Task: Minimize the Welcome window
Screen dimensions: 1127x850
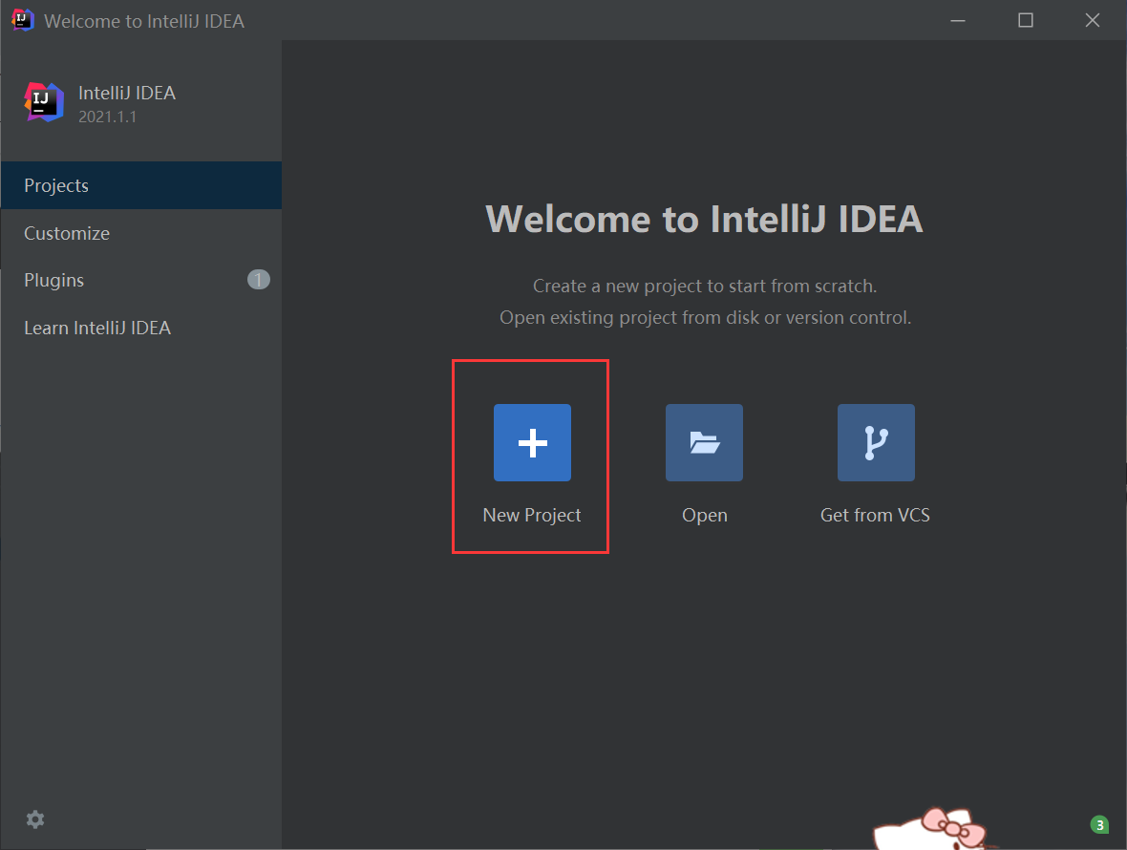Action: [x=958, y=20]
